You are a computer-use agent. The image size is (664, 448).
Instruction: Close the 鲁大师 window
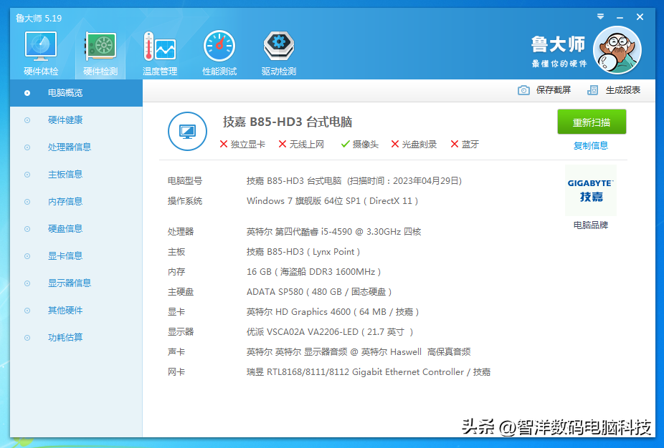coord(640,17)
